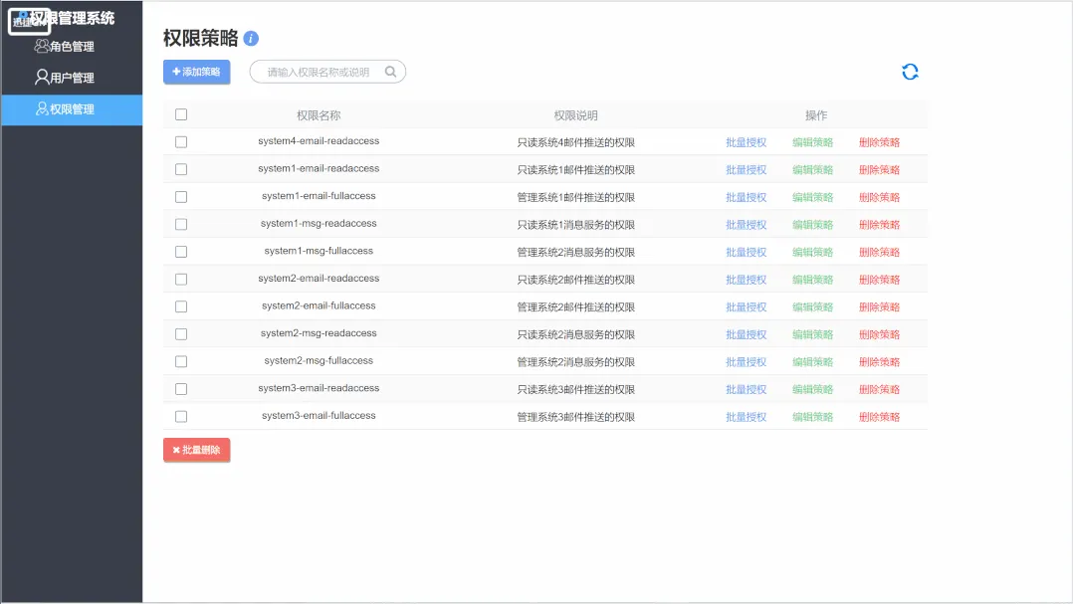Click 删除策略 for system1-email-readaccess

click(x=879, y=169)
